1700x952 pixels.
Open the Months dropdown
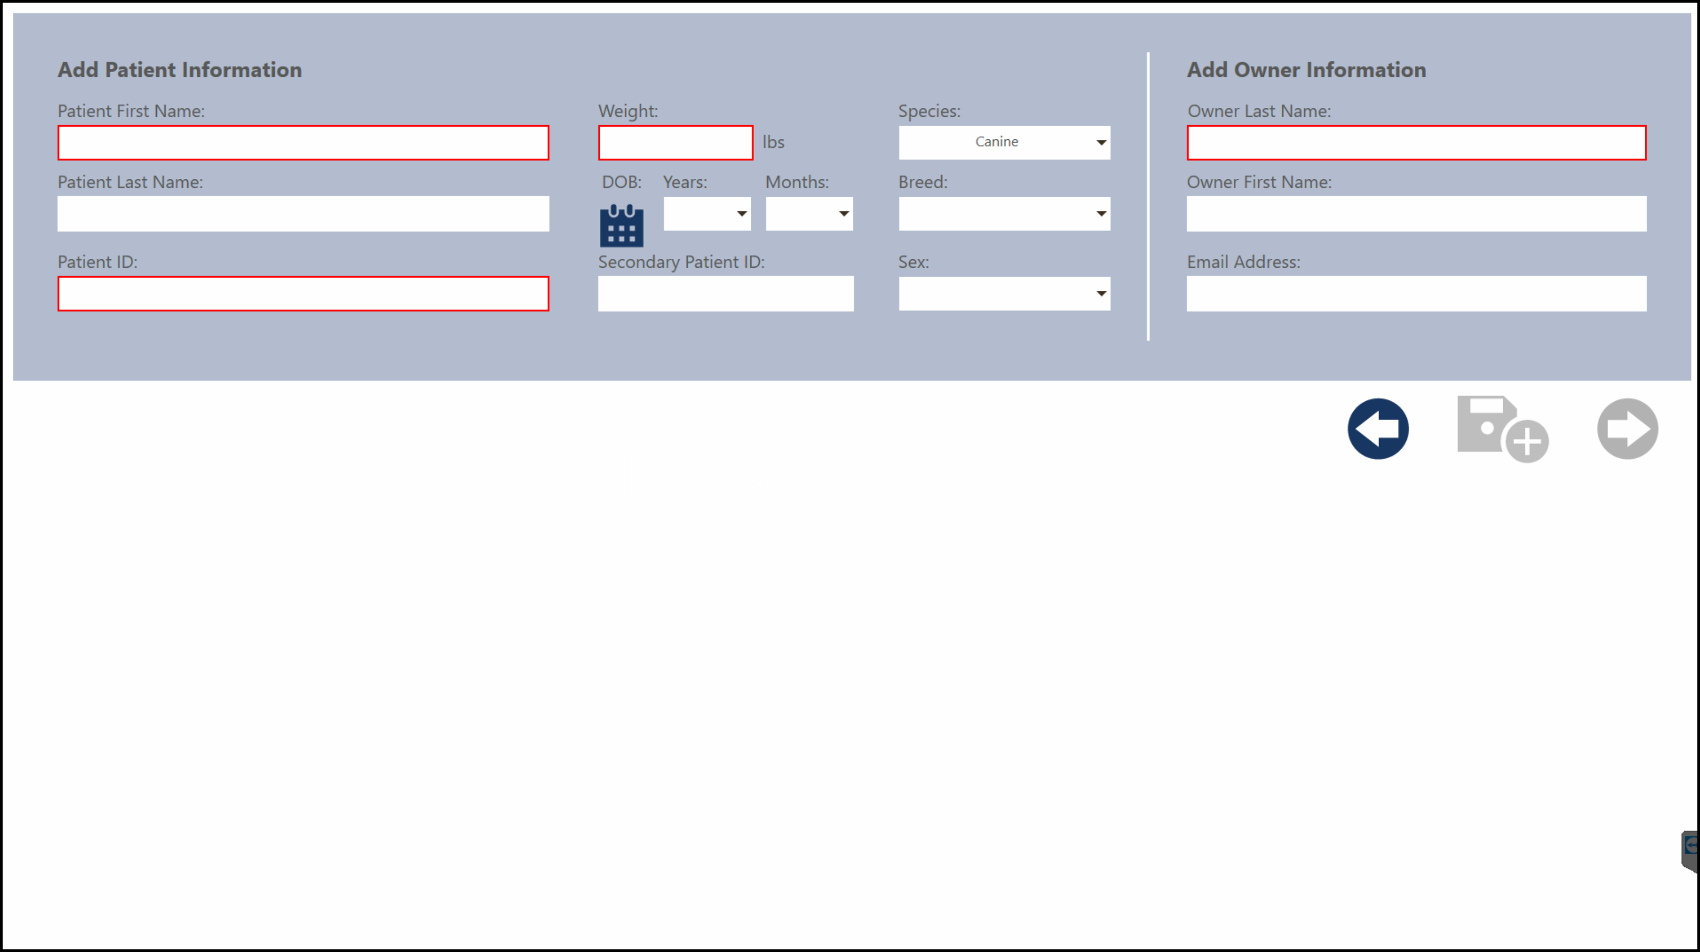[809, 214]
